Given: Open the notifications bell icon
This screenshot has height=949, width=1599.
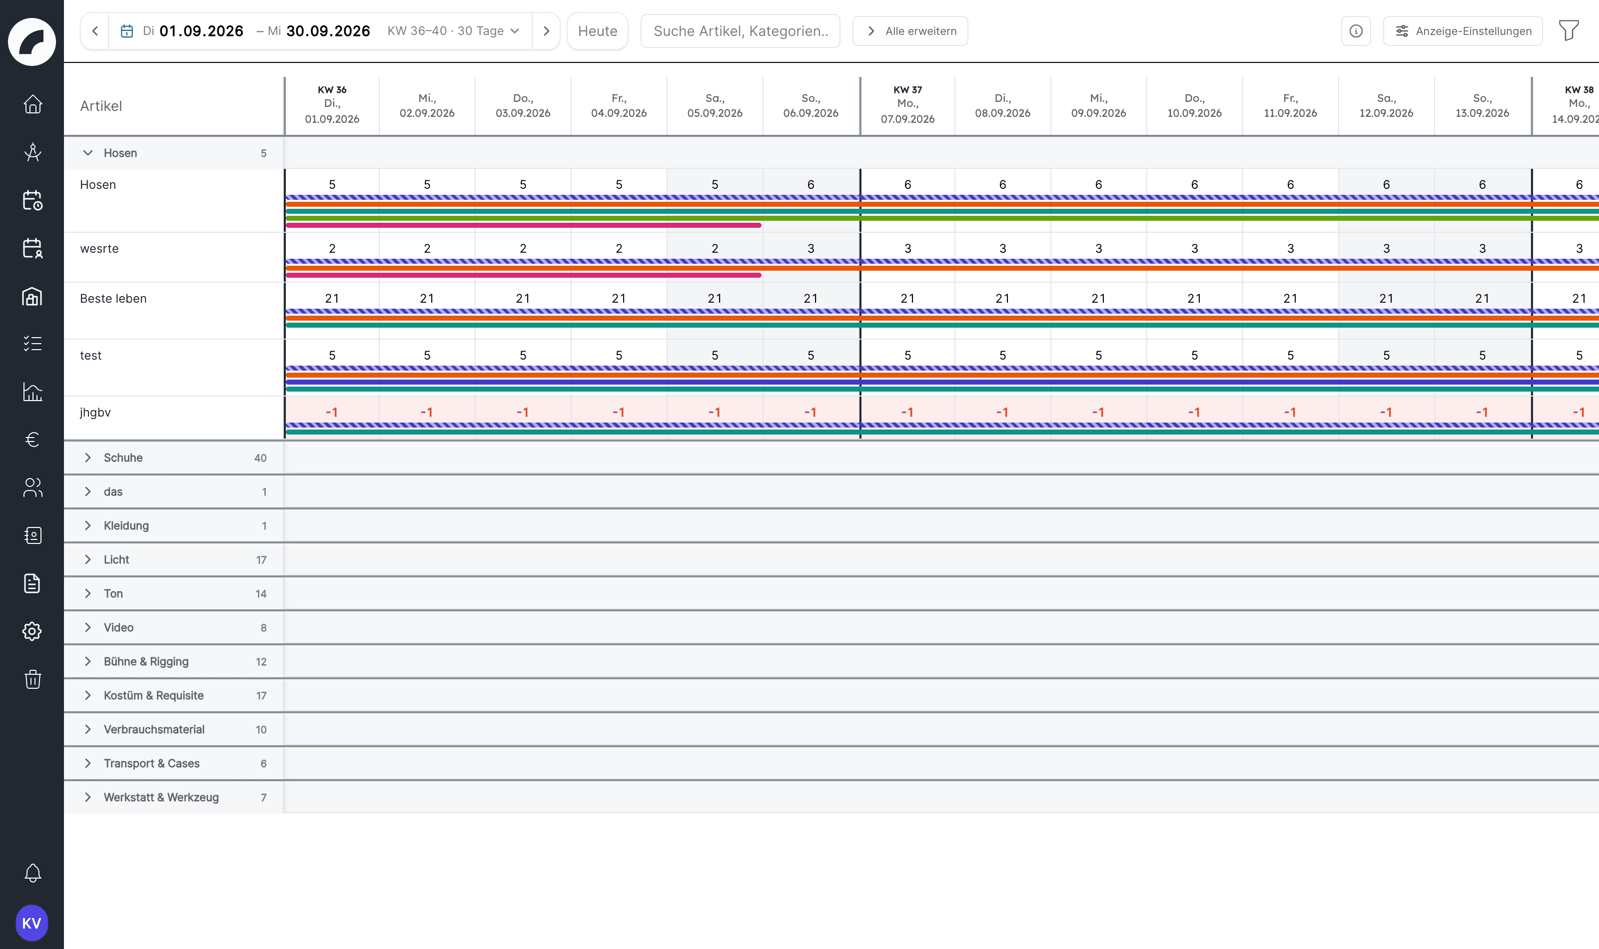Looking at the screenshot, I should [x=32, y=873].
